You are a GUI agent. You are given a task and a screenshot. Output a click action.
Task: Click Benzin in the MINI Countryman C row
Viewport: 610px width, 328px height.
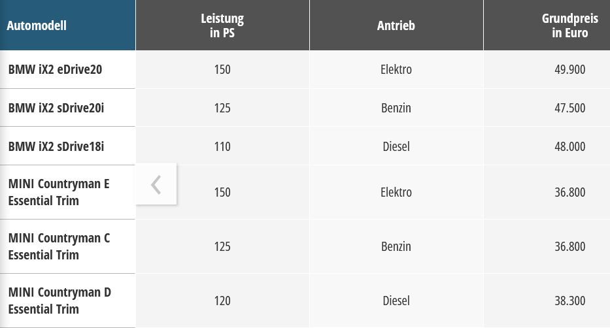(396, 246)
